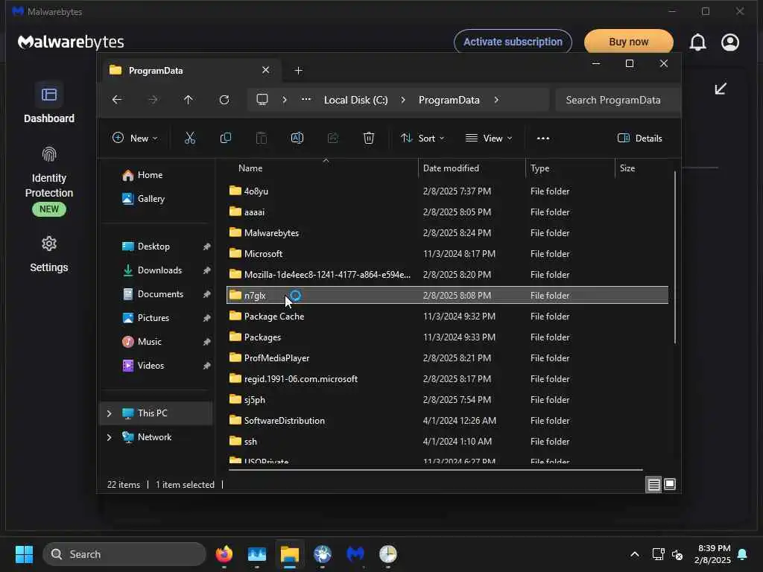Open the View dropdown menu

(x=489, y=138)
